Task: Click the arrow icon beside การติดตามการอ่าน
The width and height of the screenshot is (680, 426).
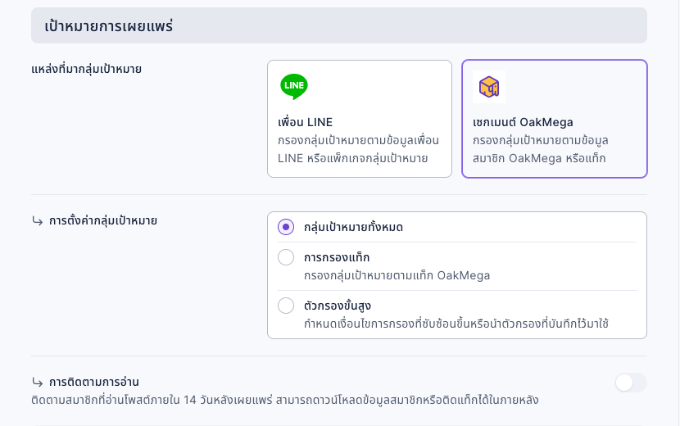Action: point(38,383)
